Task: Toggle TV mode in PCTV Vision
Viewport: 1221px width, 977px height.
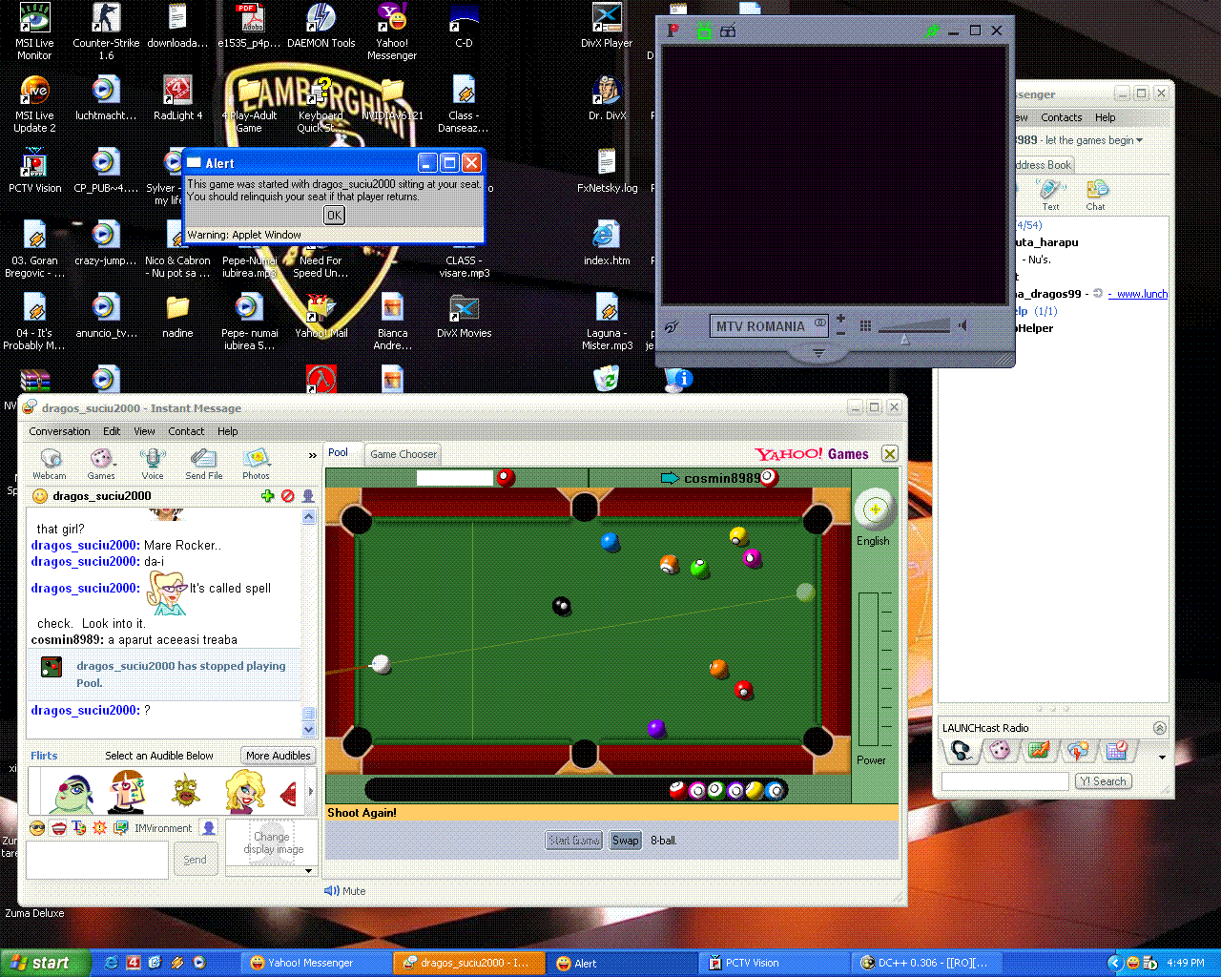Action: click(x=704, y=31)
